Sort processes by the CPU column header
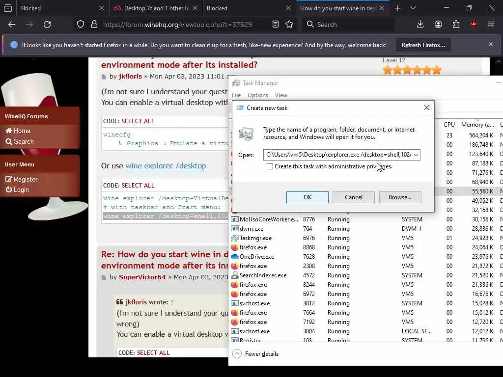Image resolution: width=503 pixels, height=377 pixels. pos(449,124)
